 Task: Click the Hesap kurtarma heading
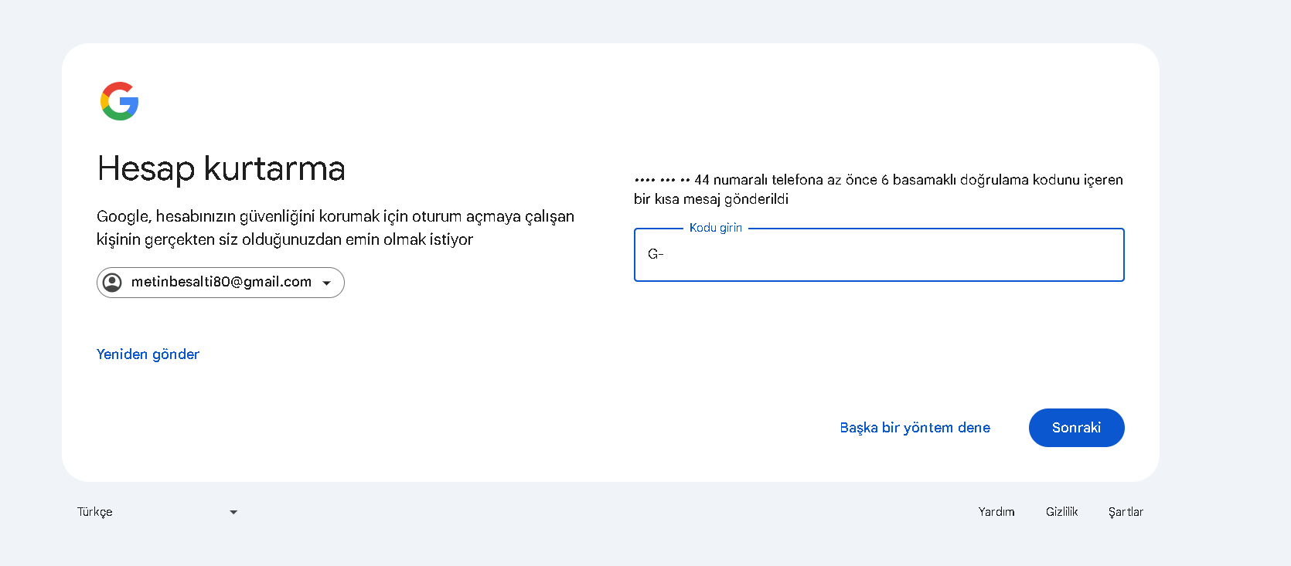221,168
